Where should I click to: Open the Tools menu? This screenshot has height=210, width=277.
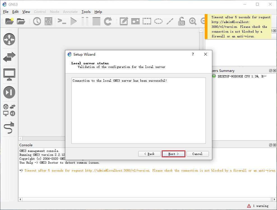(x=86, y=12)
